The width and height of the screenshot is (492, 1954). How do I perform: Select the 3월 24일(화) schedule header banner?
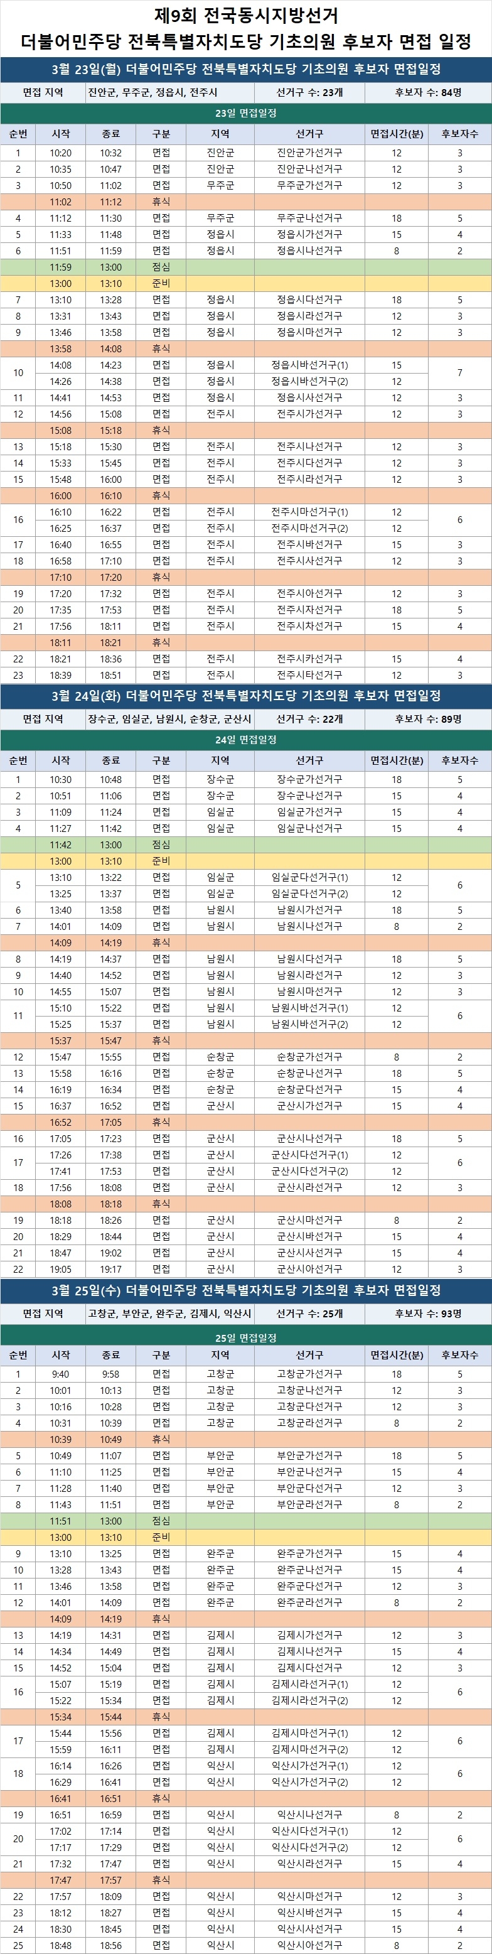[245, 696]
